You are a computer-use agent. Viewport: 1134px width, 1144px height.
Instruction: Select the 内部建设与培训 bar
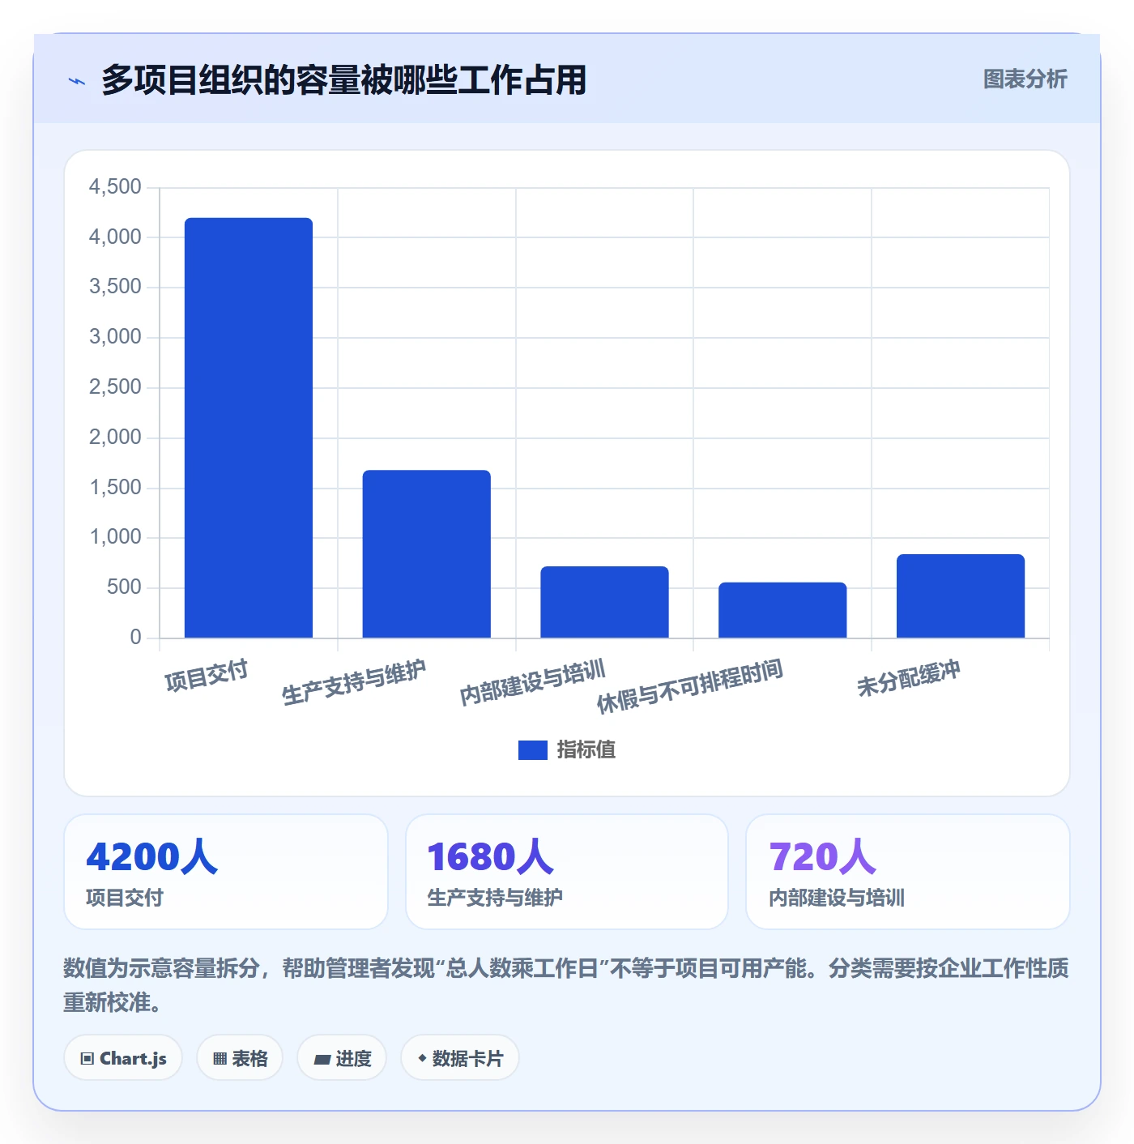(604, 602)
